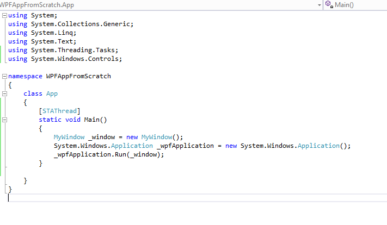The height and width of the screenshot is (225, 387).
Task: Click the namespace name WPFAppFromScratch
Action: (78, 77)
